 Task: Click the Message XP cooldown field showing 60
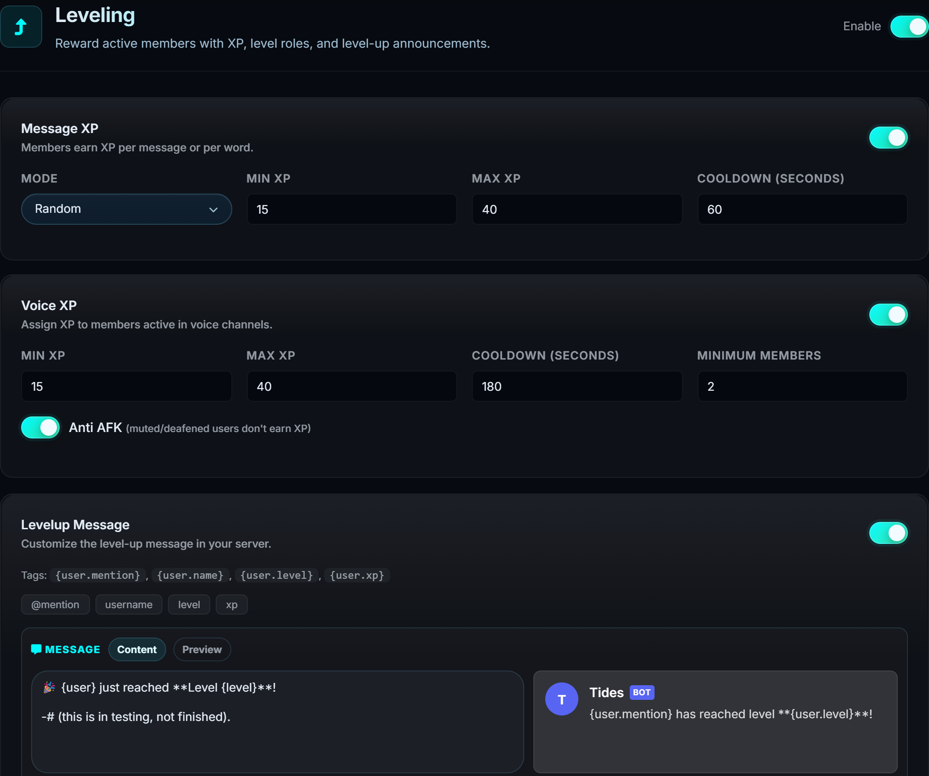802,209
